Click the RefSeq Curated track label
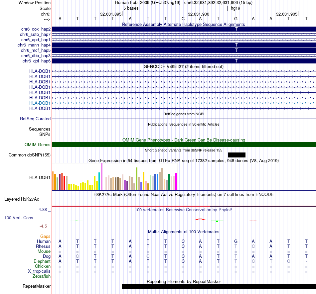 pos(35,119)
